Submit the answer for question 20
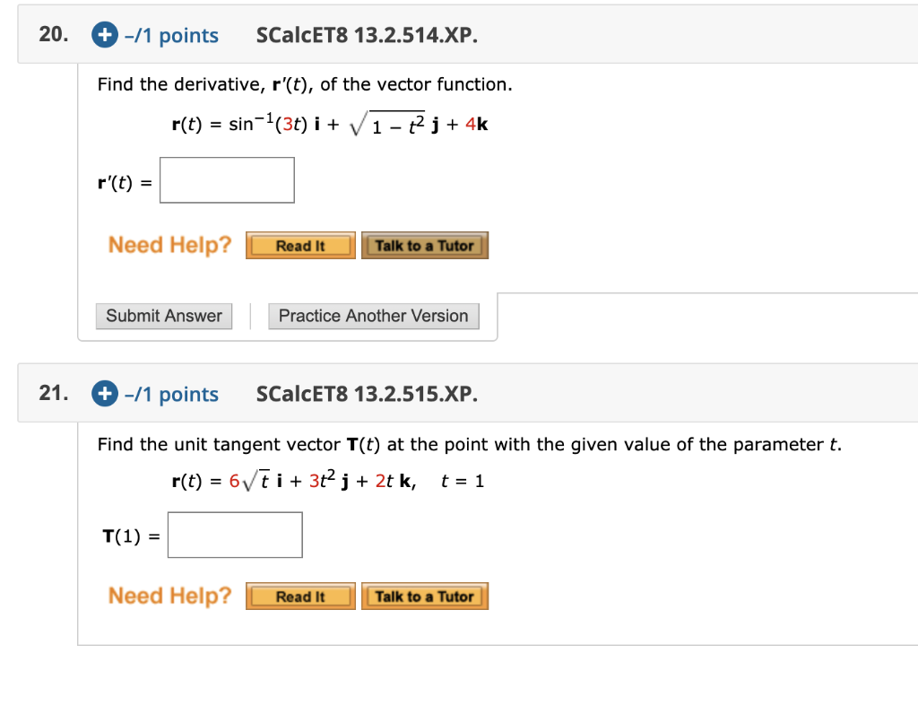The height and width of the screenshot is (723, 918). tap(163, 316)
